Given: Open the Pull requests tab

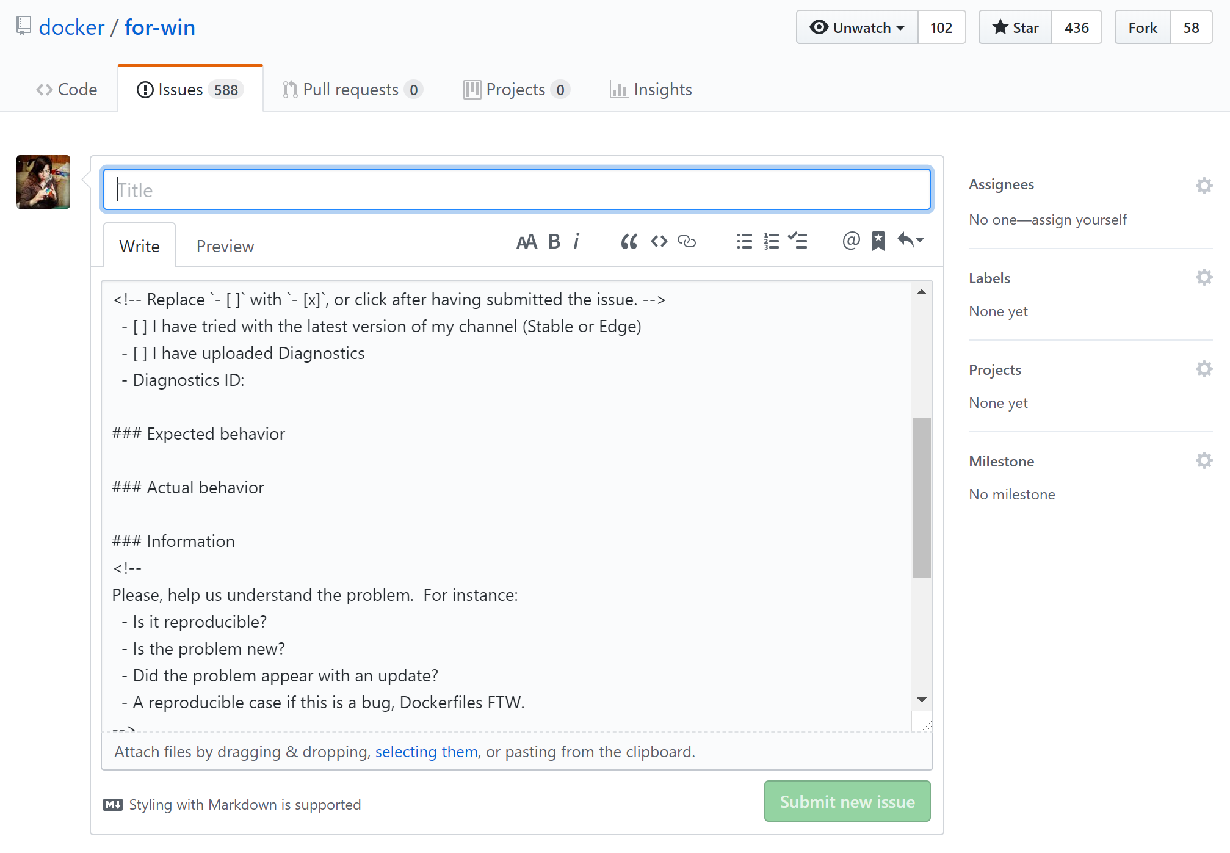Looking at the screenshot, I should tap(351, 90).
